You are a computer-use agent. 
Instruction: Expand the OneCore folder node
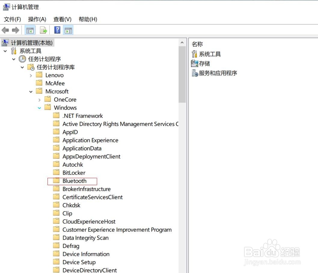tap(39, 100)
